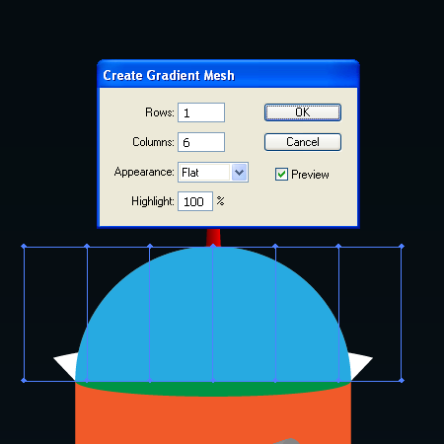Screen dimensions: 444x444
Task: Click the Appearance label text
Action: [144, 172]
